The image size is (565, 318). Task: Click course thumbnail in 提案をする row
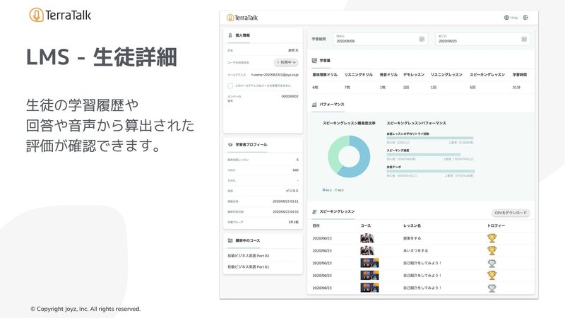(x=367, y=238)
